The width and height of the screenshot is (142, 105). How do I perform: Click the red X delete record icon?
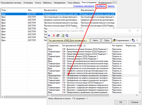coord(54,35)
